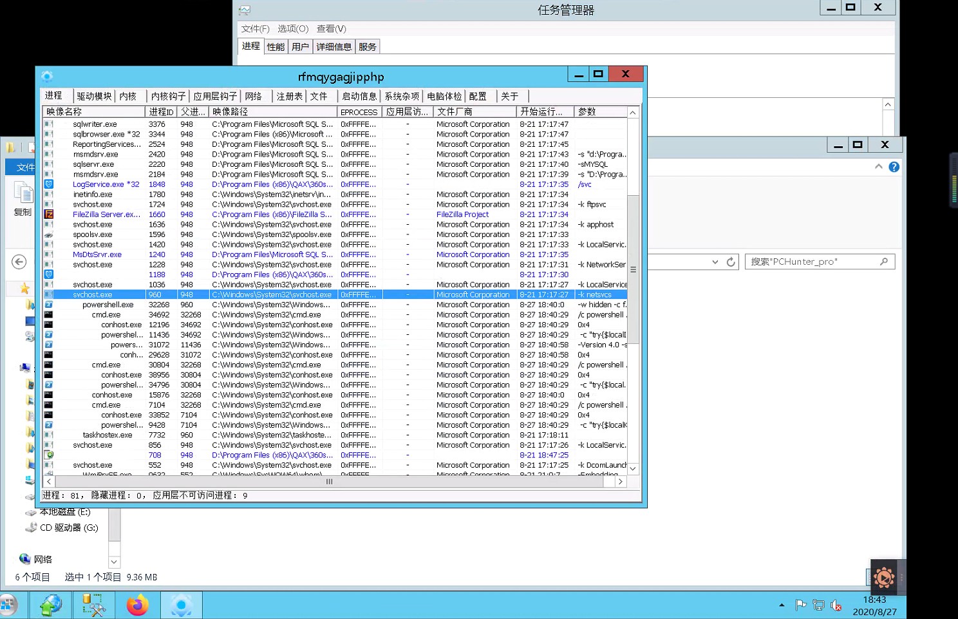Click the PCHunter_pro search box
The image size is (958, 619).
point(811,262)
